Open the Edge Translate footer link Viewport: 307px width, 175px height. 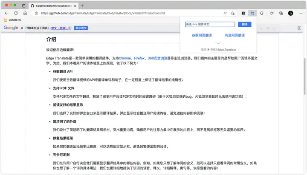pyautogui.click(x=226, y=50)
